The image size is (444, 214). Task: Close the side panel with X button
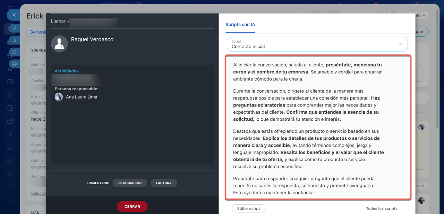tap(14, 15)
